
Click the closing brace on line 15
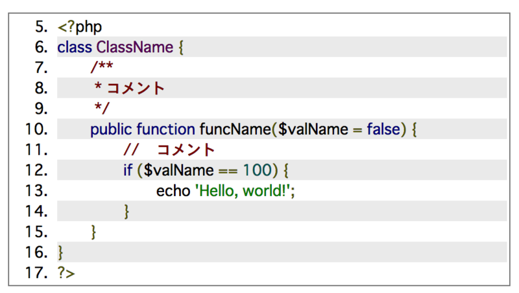(93, 232)
